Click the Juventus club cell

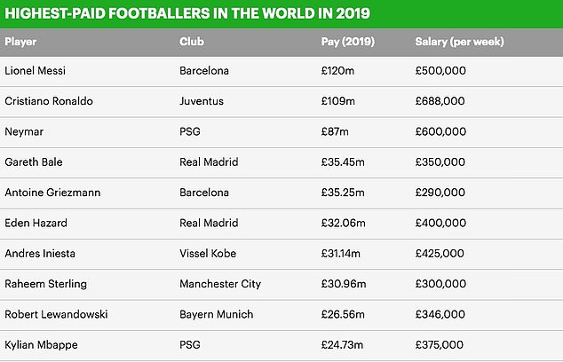click(x=202, y=100)
